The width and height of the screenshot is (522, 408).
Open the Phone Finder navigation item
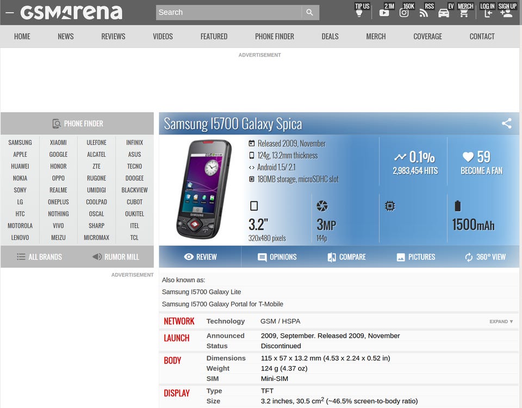pyautogui.click(x=274, y=36)
